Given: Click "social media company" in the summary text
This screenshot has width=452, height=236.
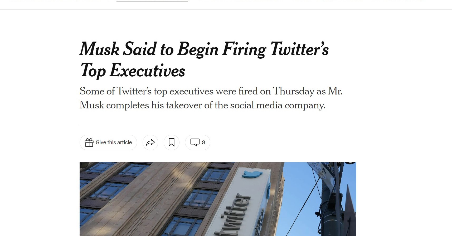Looking at the screenshot, I should pos(278,105).
